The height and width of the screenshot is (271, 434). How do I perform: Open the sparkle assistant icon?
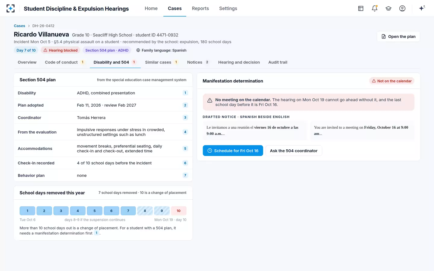point(422,8)
